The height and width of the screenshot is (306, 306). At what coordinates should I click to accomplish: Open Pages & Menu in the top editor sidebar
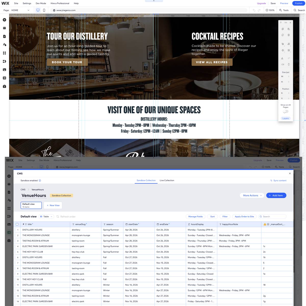click(4, 36)
